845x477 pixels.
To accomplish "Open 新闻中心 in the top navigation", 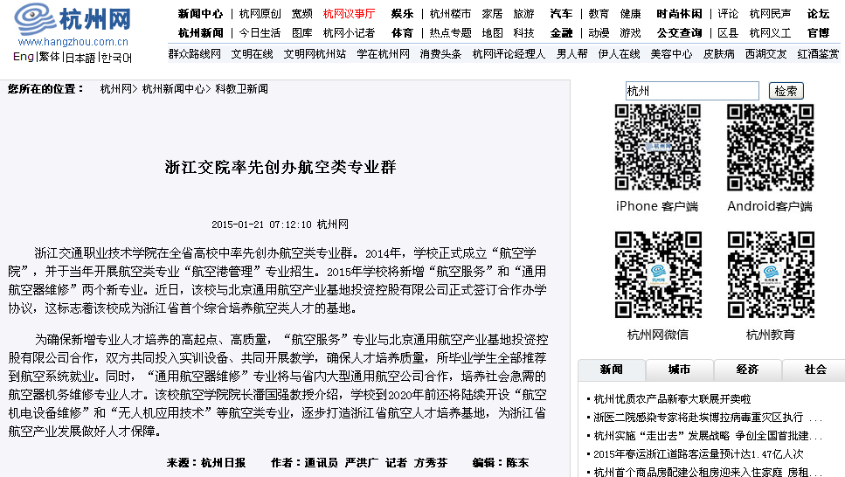I will click(200, 14).
